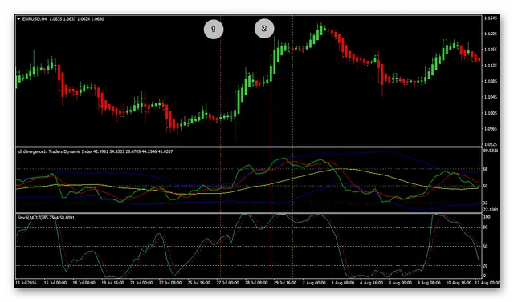Viewport: 514px width, 302px height.
Task: Click price level 1.1245 on the axis
Action: tap(491, 18)
